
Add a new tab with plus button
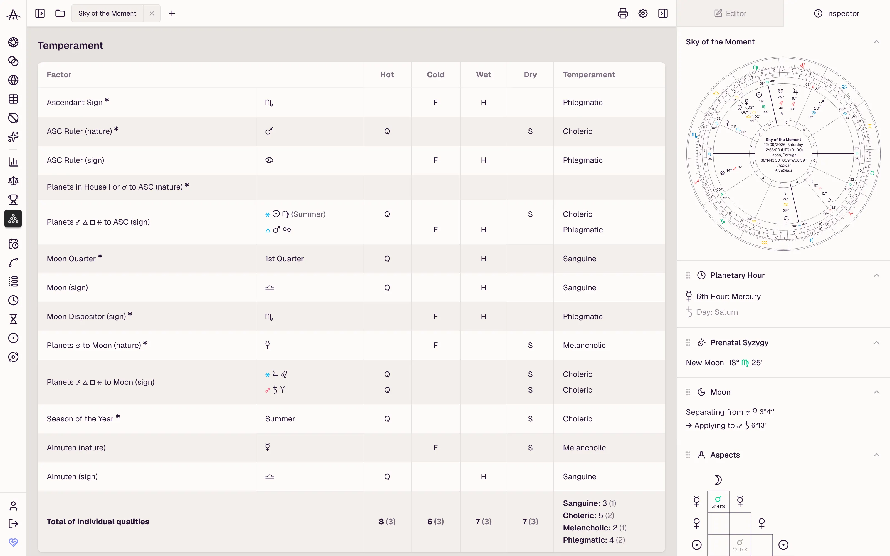[x=172, y=14]
